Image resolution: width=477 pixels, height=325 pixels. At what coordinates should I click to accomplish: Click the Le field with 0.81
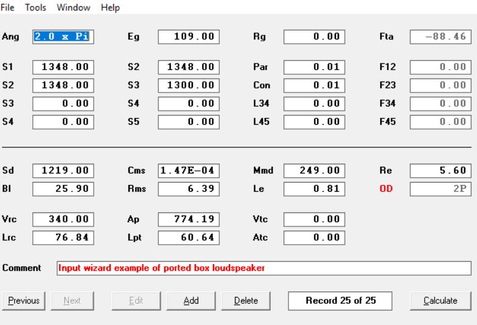point(314,189)
